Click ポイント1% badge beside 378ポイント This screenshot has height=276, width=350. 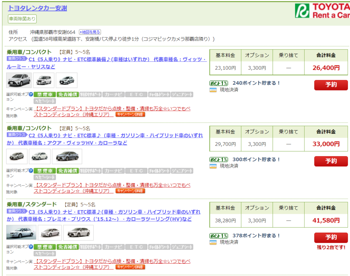click(219, 236)
